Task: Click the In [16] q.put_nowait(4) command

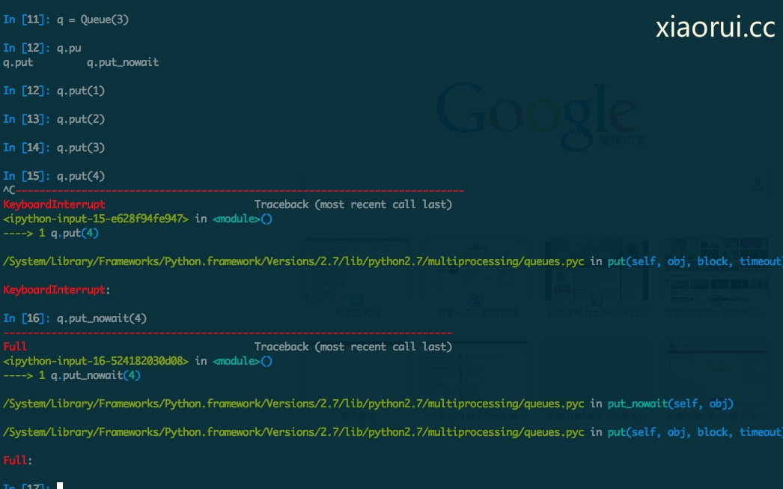Action: [x=75, y=318]
